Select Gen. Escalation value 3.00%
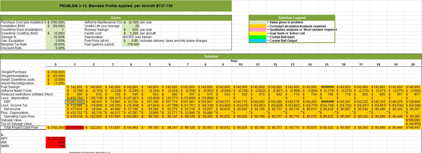Image resolution: width=422 pixels, height=153 pixels. point(55,41)
